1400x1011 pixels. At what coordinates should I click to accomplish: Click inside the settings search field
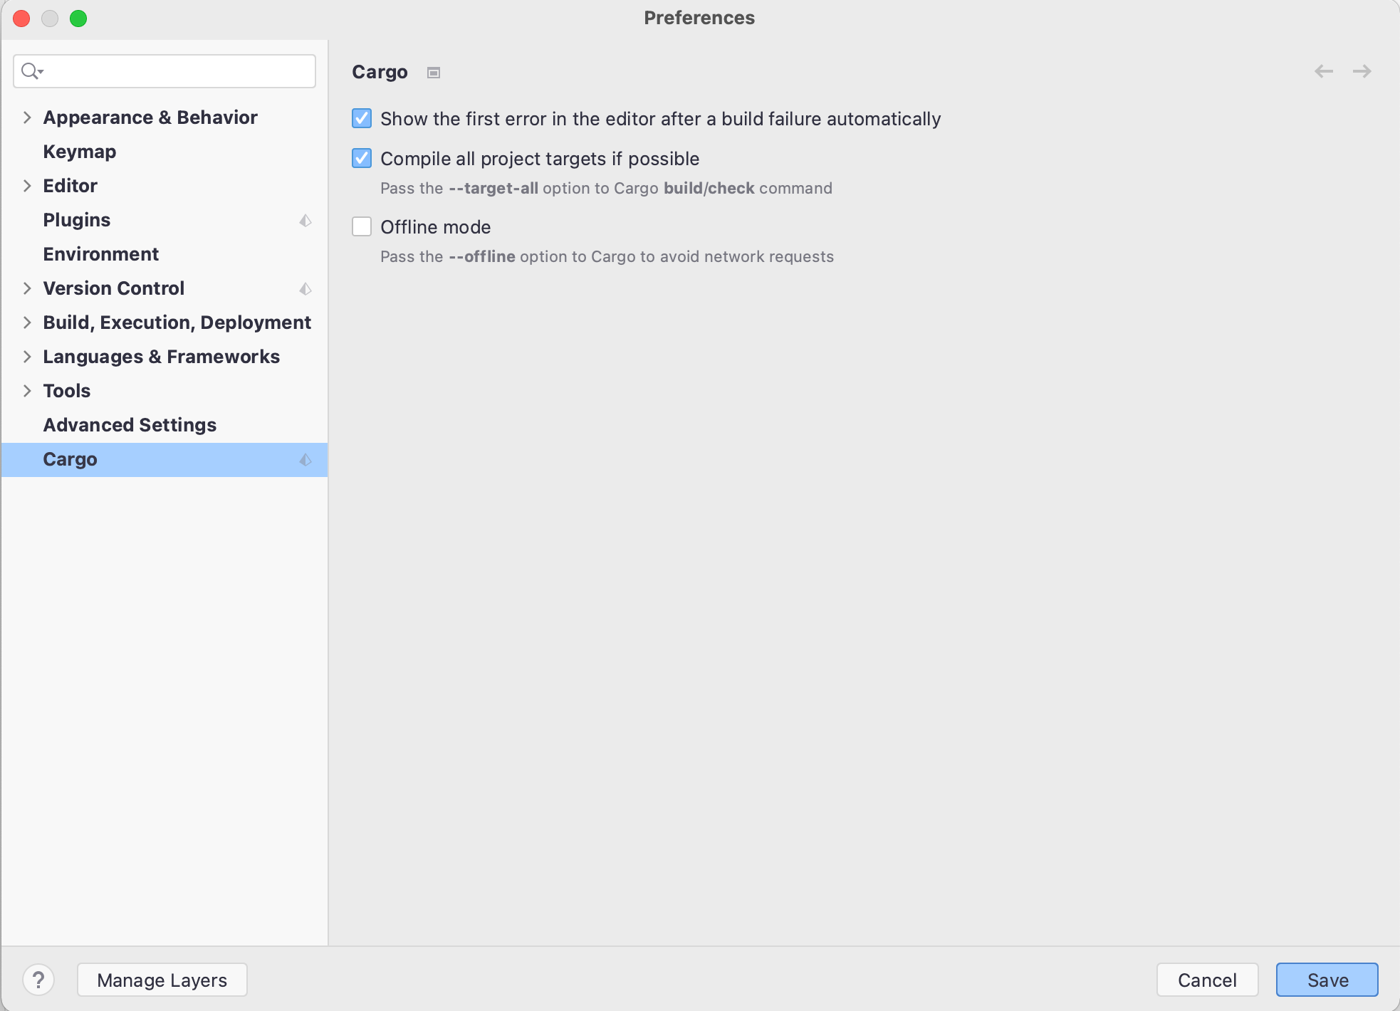[164, 70]
